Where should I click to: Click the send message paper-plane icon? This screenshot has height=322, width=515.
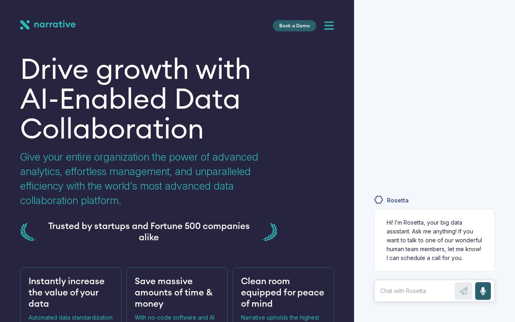(463, 291)
